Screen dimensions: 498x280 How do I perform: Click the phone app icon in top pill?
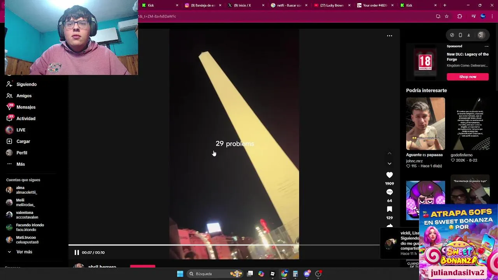point(460,35)
